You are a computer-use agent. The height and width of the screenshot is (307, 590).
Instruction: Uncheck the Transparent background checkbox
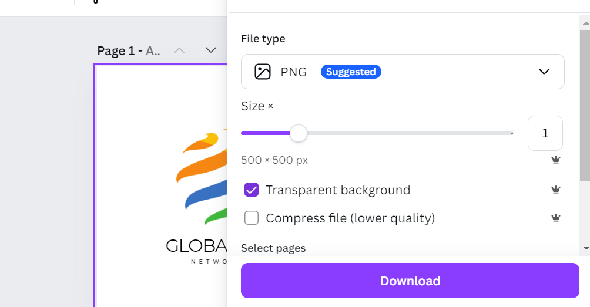point(252,190)
